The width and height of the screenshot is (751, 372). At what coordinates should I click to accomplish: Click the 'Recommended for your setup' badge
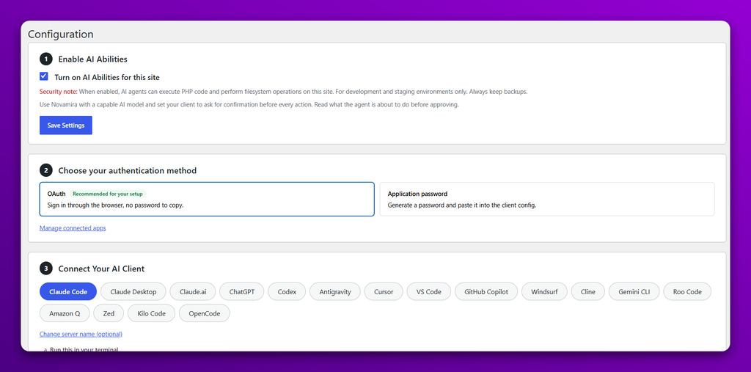coord(109,194)
